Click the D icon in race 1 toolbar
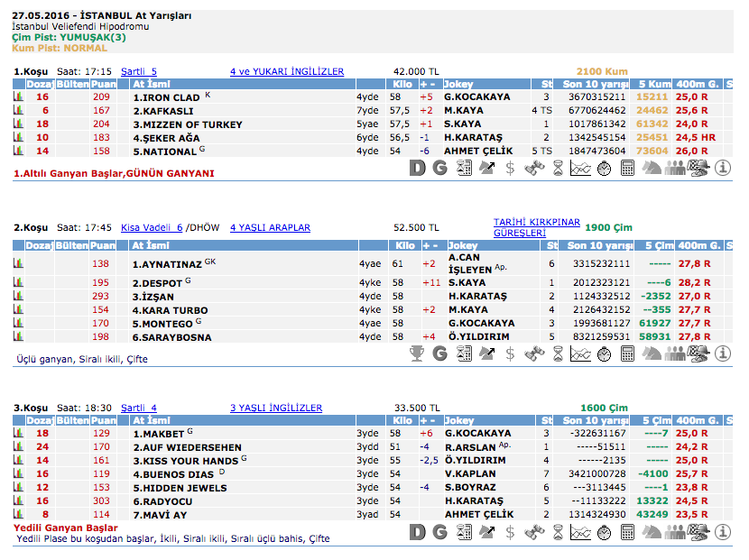Viewport: 749px width, 560px height. coord(417,167)
